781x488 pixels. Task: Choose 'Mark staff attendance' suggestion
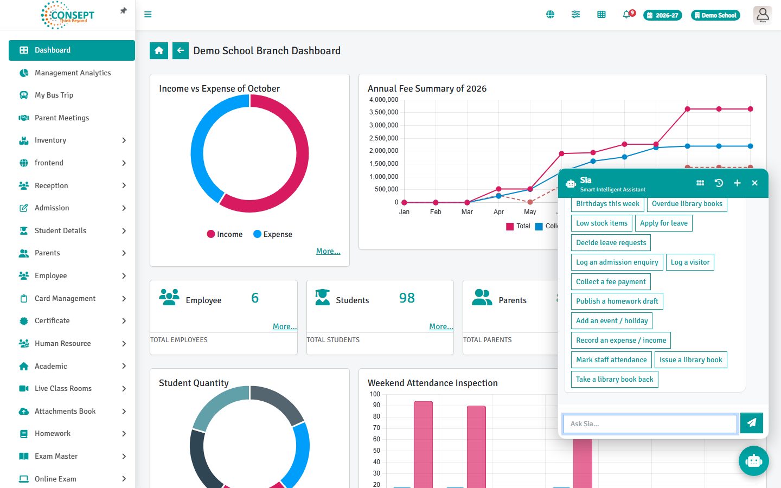click(x=611, y=360)
